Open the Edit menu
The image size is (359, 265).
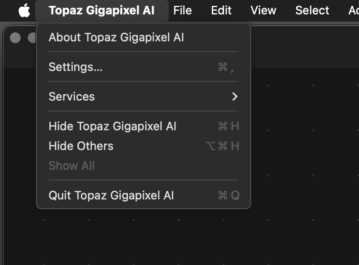[x=221, y=10]
